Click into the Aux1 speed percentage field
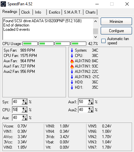Image resolution: width=134 pixels, height=152 pixels. click(83, 102)
